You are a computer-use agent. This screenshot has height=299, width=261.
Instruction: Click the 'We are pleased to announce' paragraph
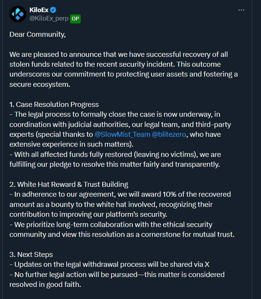[x=123, y=69]
